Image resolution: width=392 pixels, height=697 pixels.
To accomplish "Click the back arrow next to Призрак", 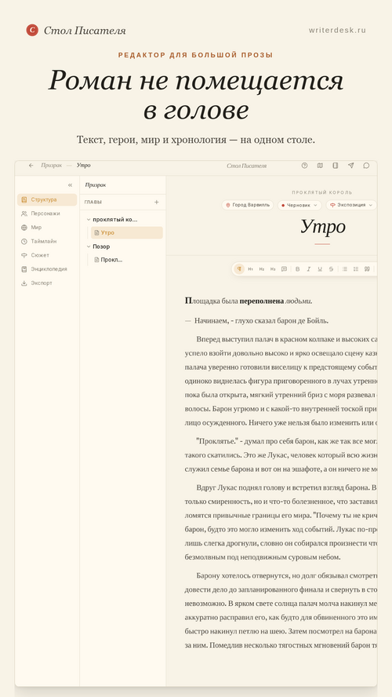I will (31, 166).
